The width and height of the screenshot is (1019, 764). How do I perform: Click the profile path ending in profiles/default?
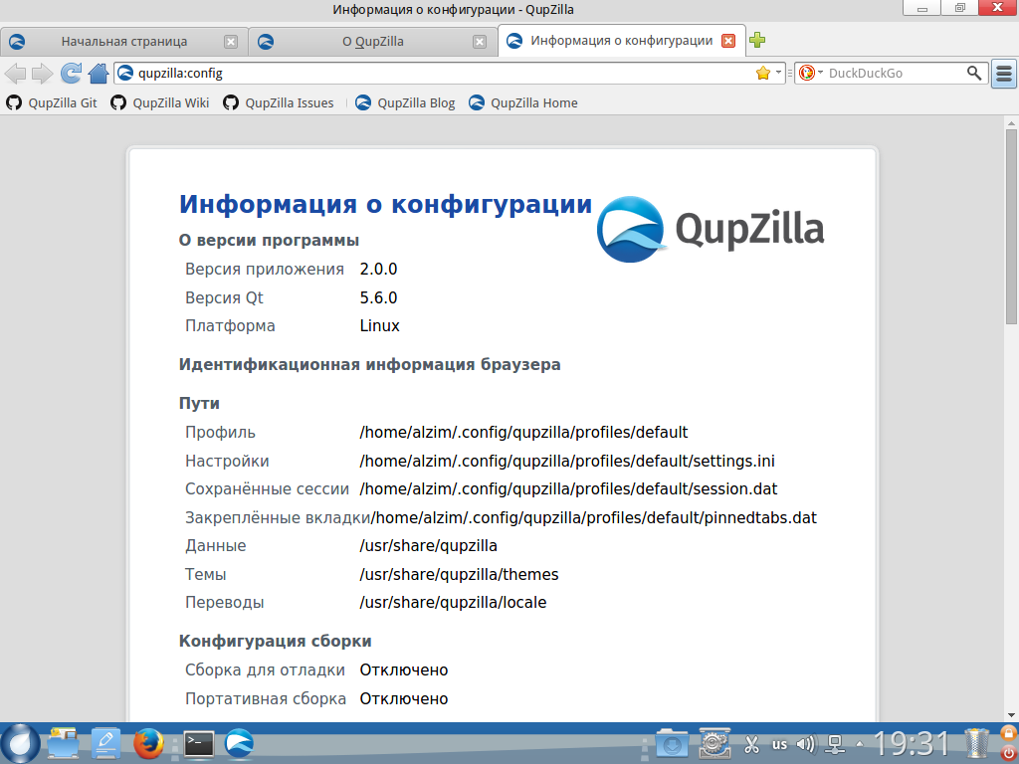tap(523, 432)
